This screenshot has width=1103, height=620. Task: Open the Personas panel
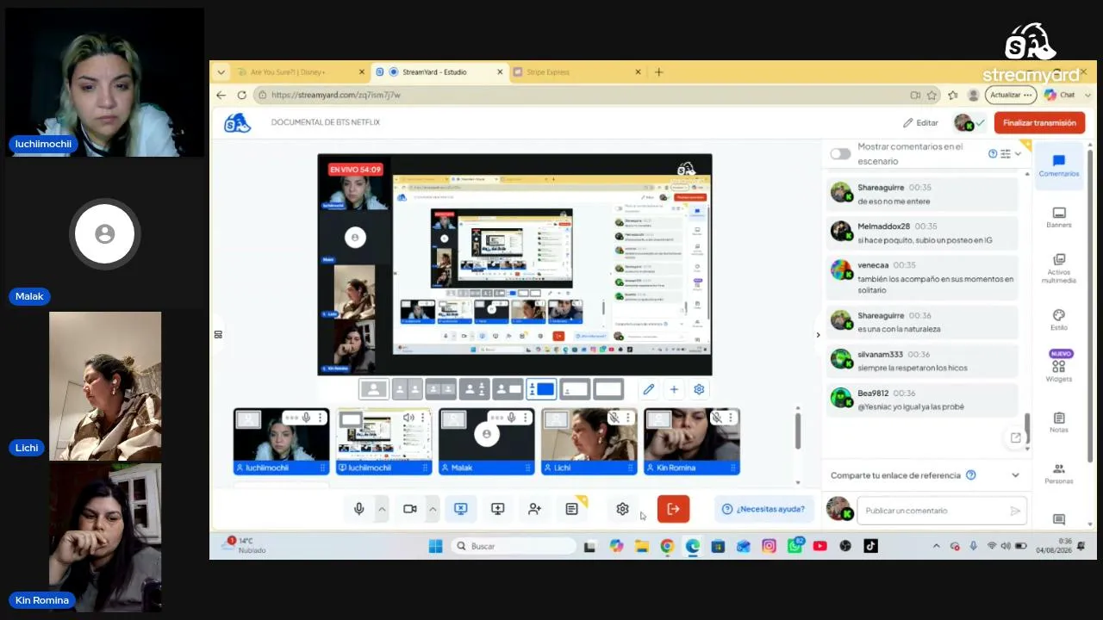point(1059,474)
